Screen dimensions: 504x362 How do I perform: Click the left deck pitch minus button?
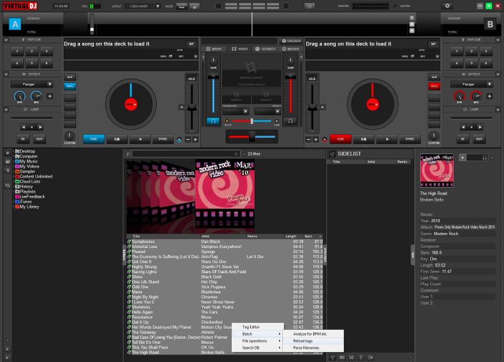[x=188, y=139]
